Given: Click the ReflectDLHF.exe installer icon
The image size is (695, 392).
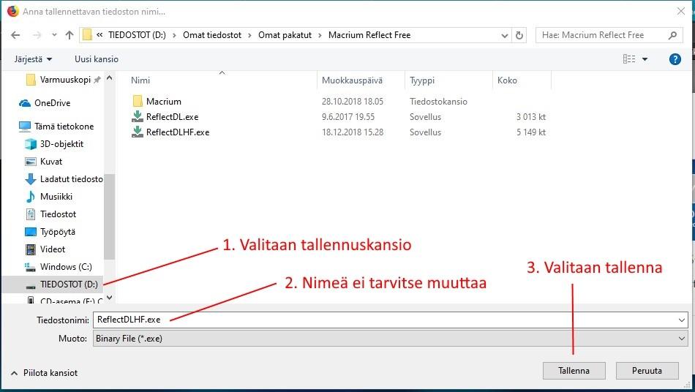Looking at the screenshot, I should click(138, 132).
